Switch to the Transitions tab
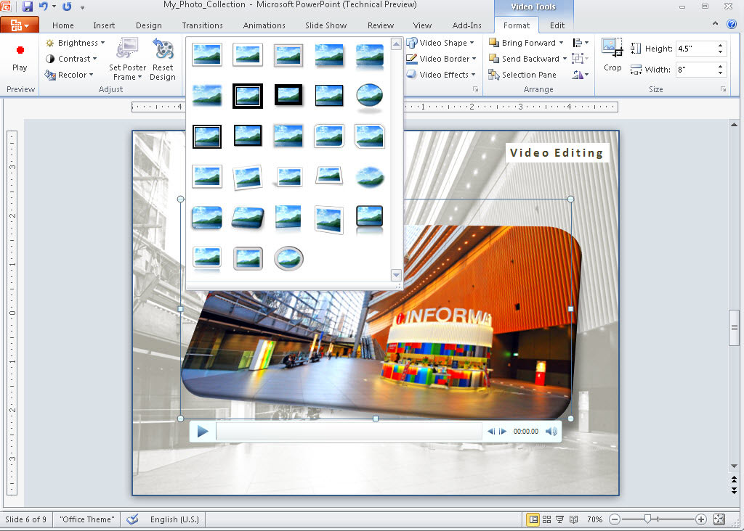Viewport: 744px width, 531px height. [202, 25]
